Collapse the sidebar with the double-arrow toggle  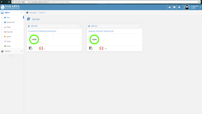pos(12,56)
